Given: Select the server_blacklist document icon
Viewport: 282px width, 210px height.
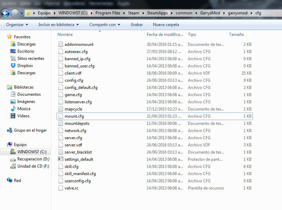Looking at the screenshot, I should coord(61,152).
